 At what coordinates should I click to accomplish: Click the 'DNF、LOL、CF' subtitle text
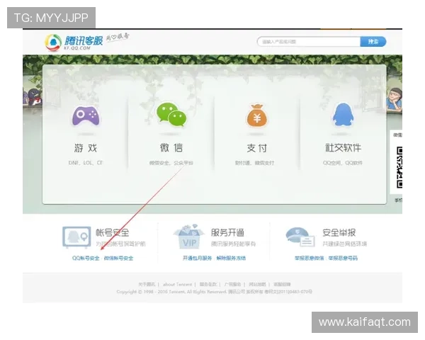click(x=86, y=163)
